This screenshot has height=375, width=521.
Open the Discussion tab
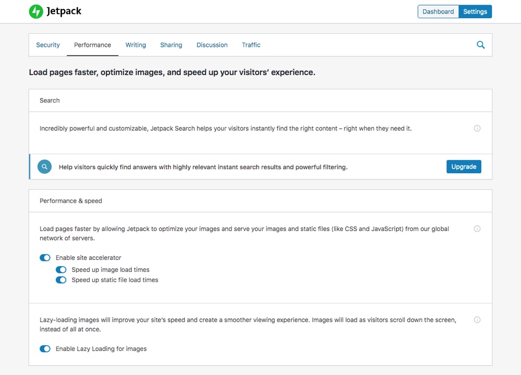pyautogui.click(x=212, y=45)
